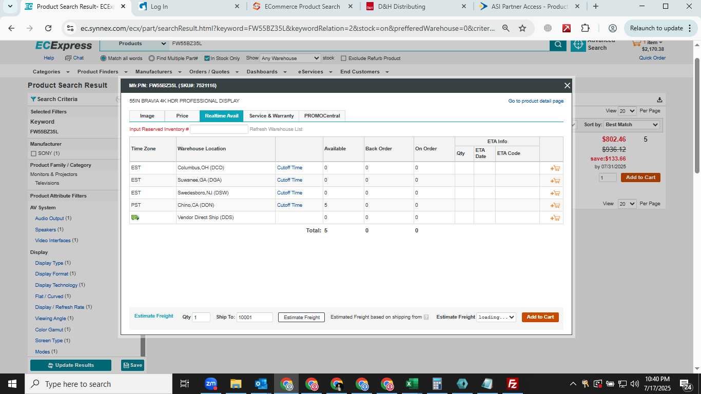Viewport: 701px width, 394px height.
Task: Open the shopping cart icon
Action: click(x=636, y=44)
